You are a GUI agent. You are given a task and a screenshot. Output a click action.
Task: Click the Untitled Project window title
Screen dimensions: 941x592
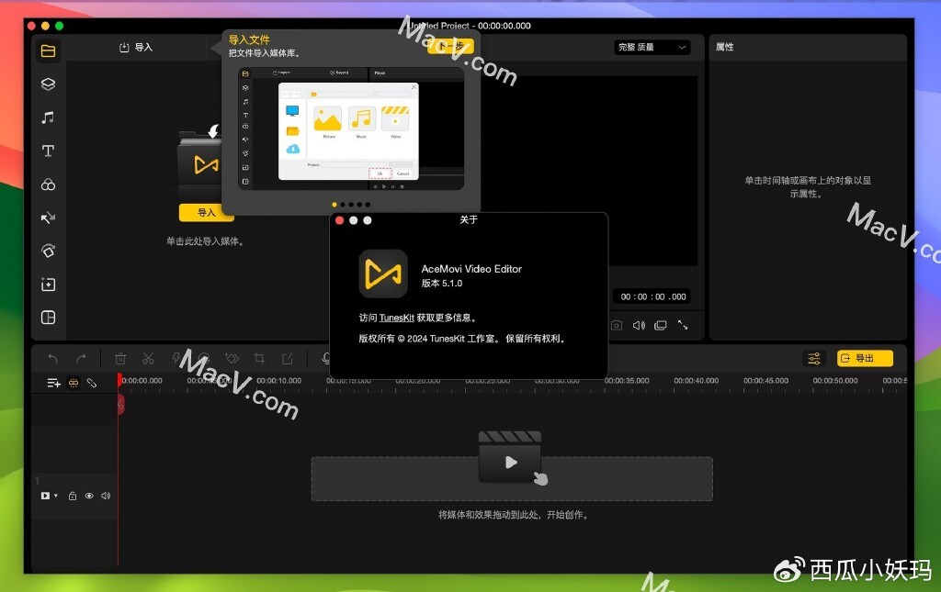470,26
